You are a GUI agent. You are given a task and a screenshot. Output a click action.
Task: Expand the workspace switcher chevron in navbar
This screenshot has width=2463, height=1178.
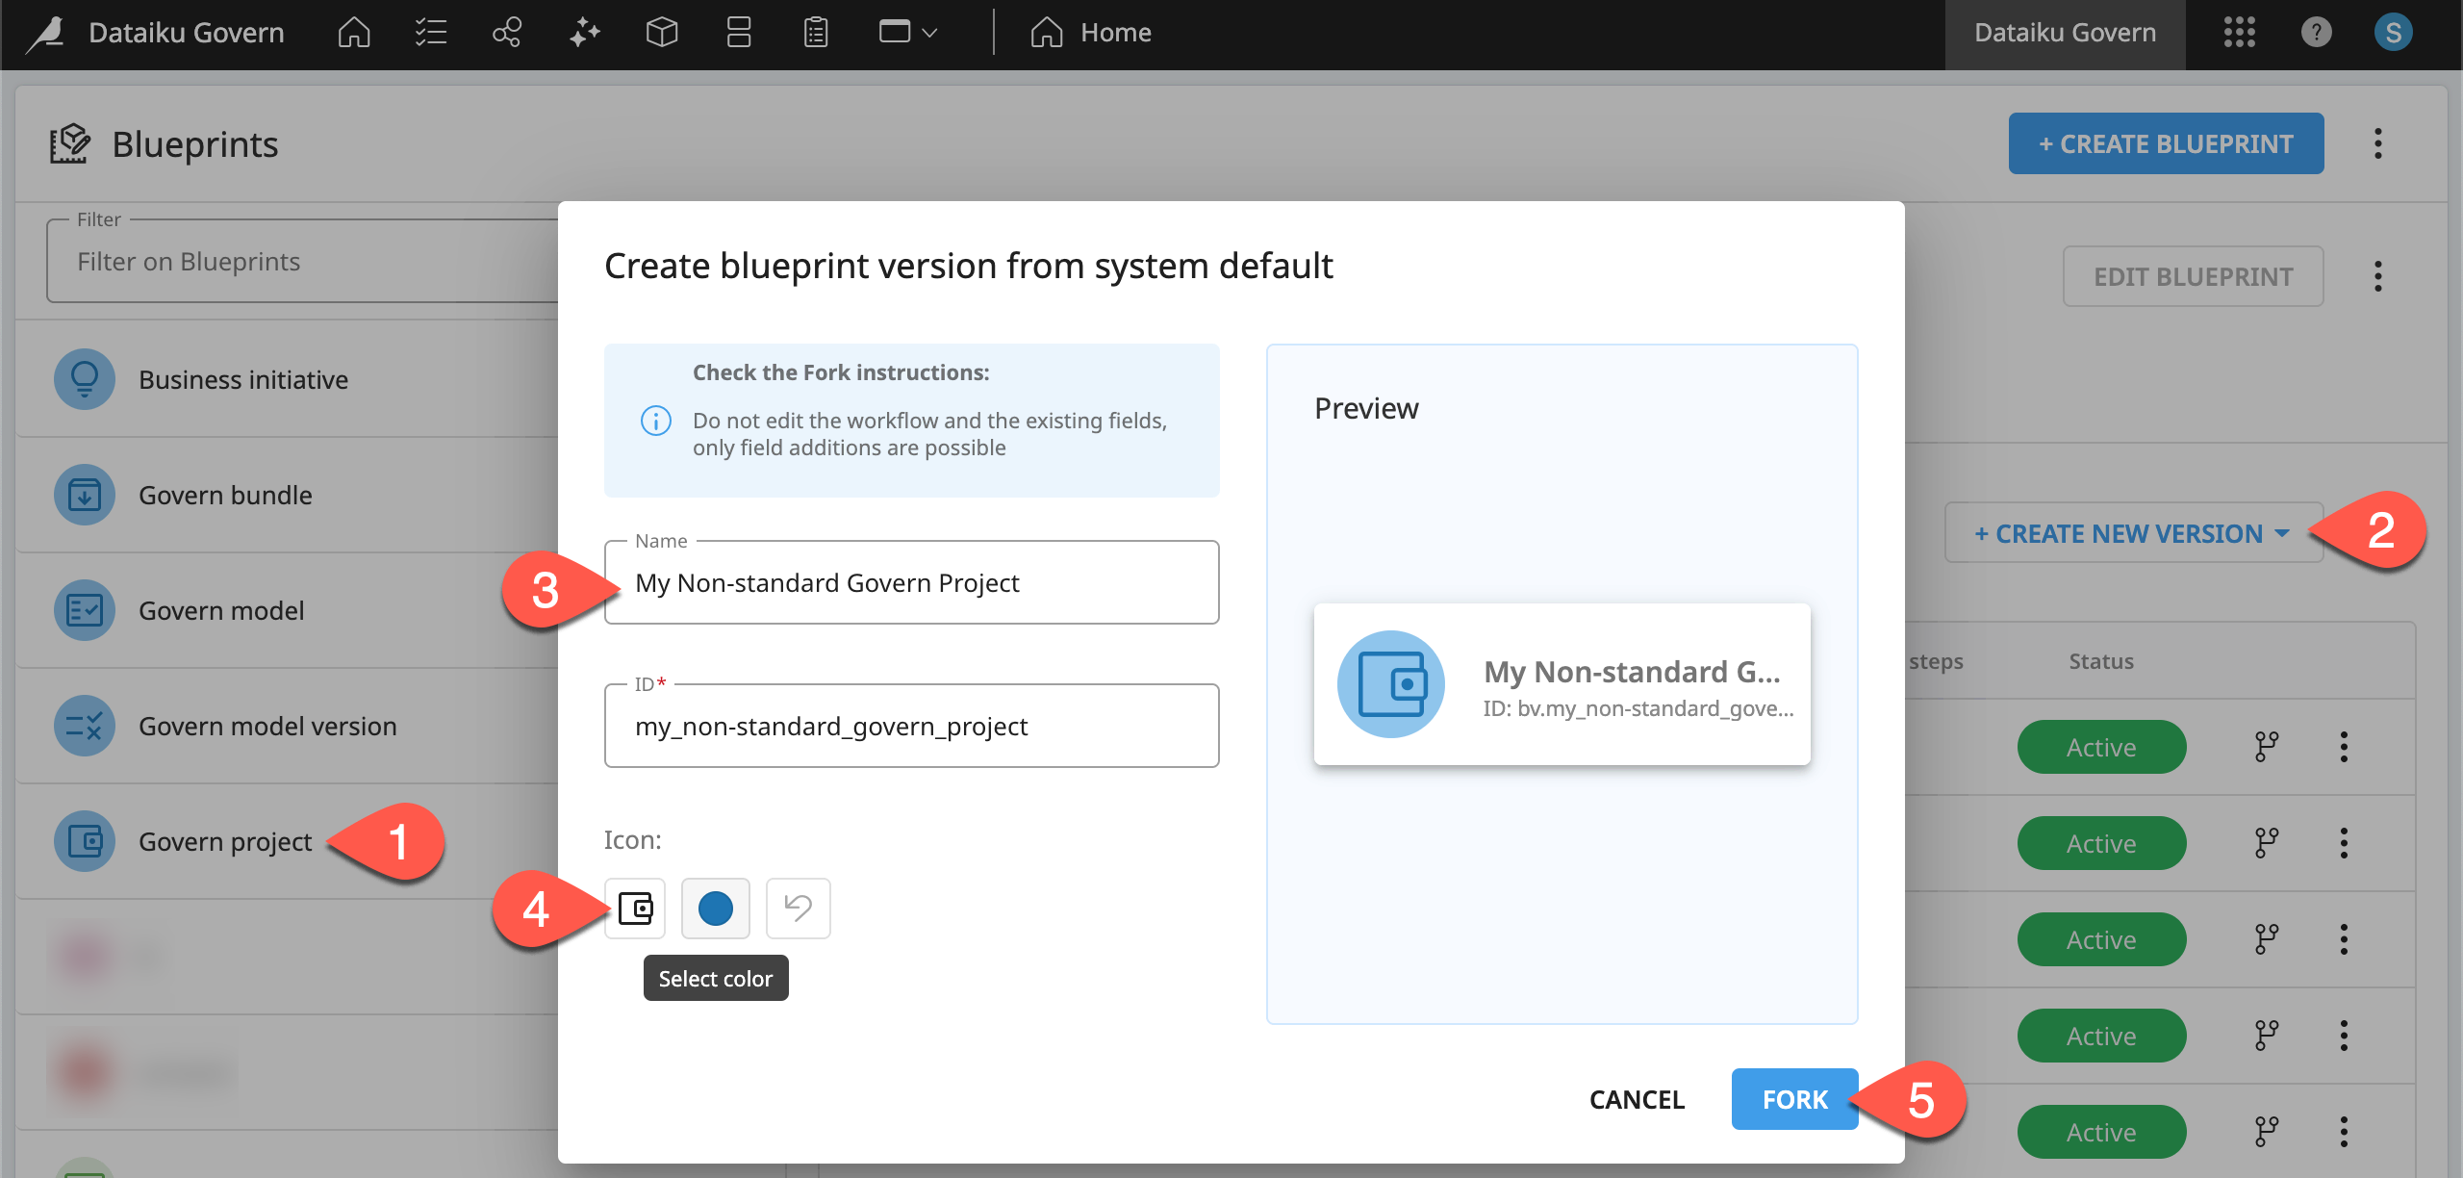pyautogui.click(x=929, y=34)
